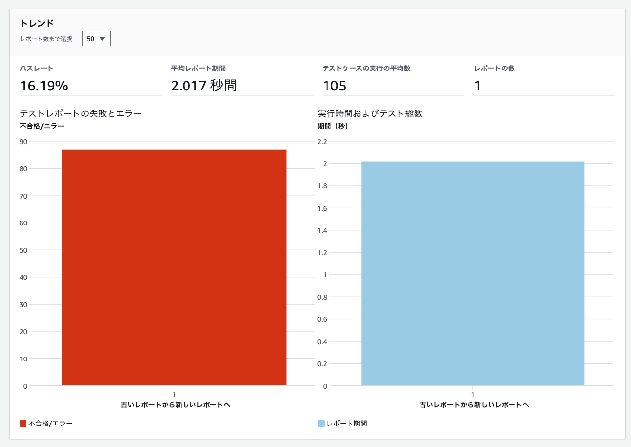The image size is (631, 447).
Task: Select the パスレート 16.19% value
Action: (44, 86)
